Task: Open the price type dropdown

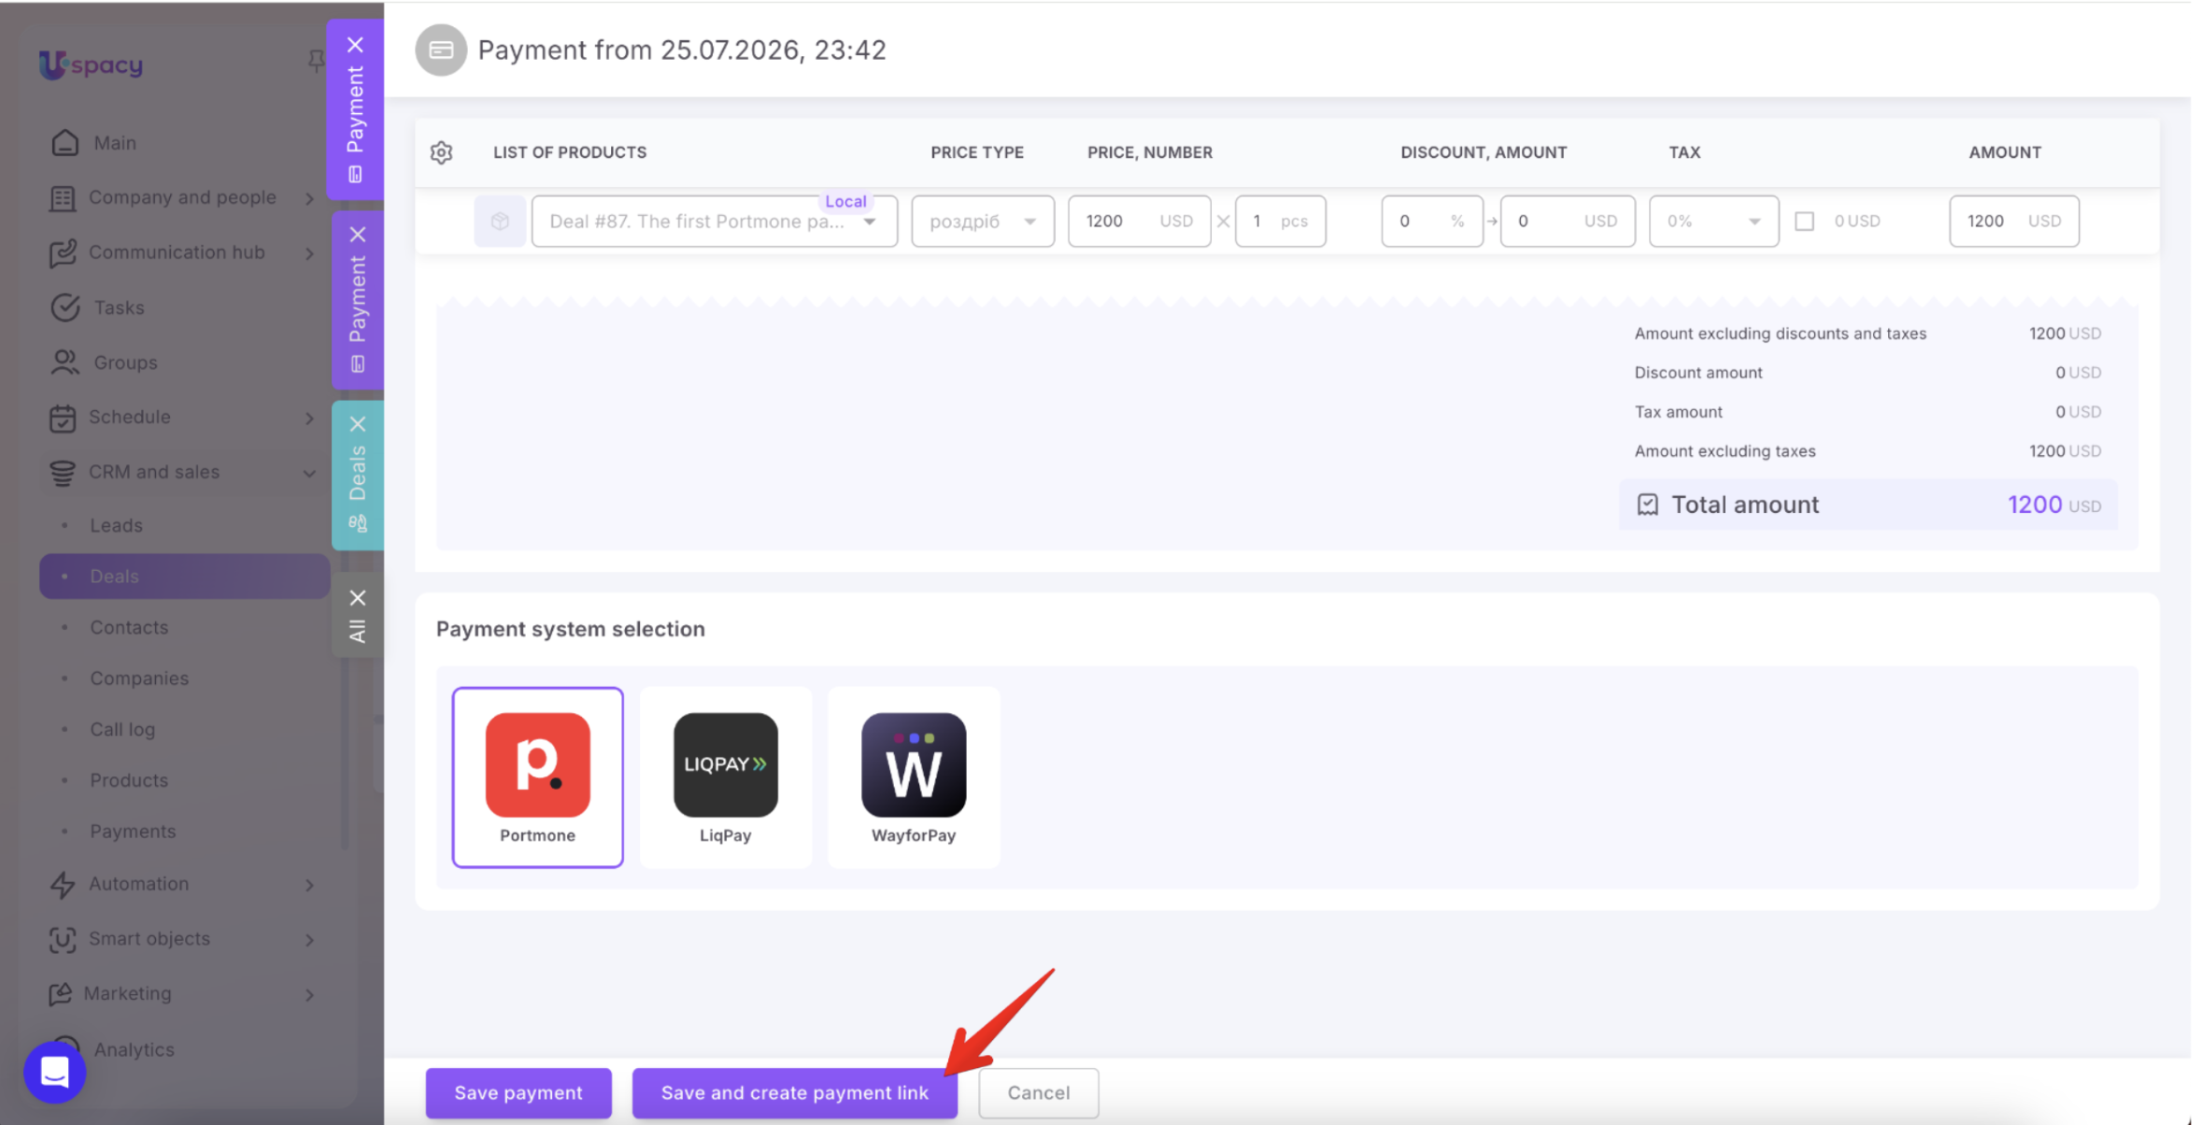Action: point(983,221)
